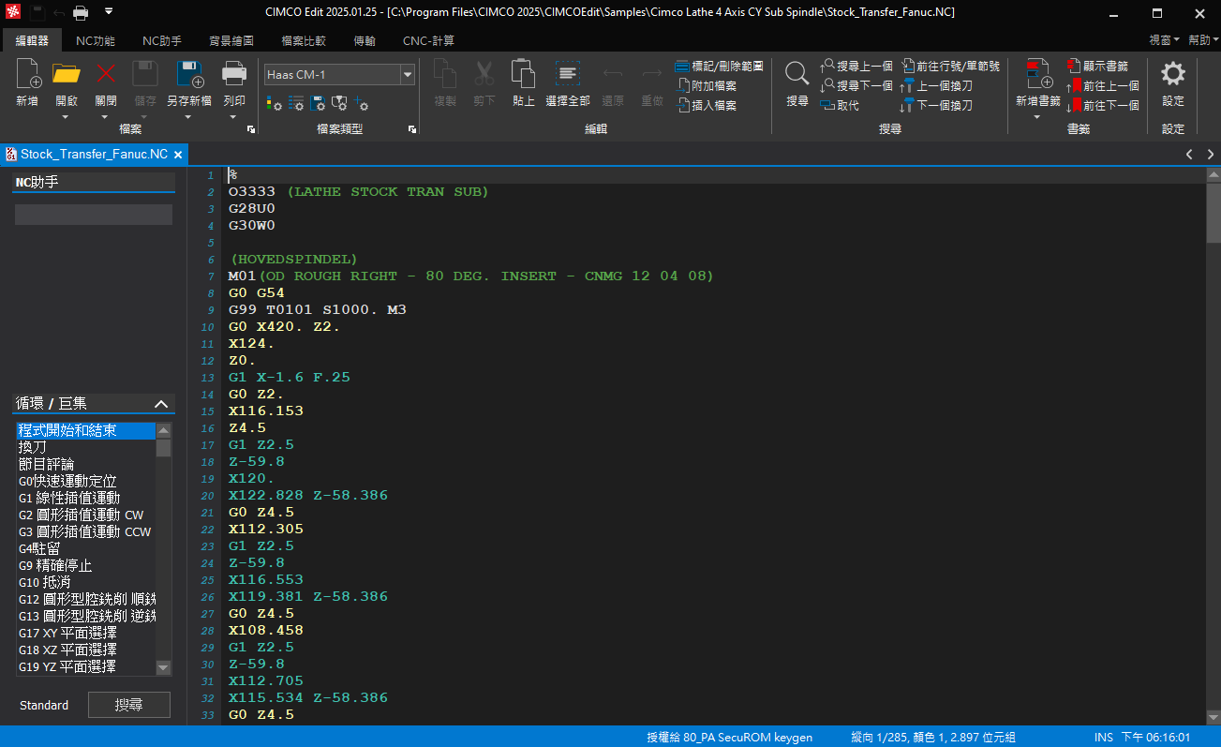
Task: Click the NC助手 input field
Action: point(94,215)
